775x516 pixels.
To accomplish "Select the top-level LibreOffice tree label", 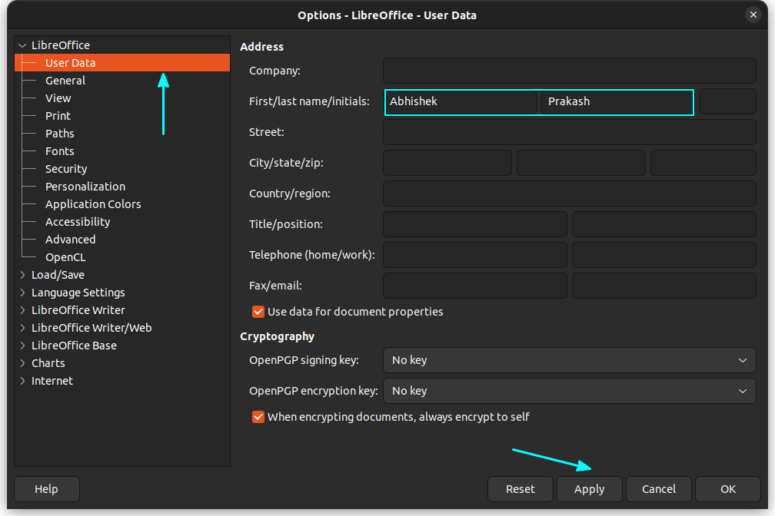I will coord(61,45).
